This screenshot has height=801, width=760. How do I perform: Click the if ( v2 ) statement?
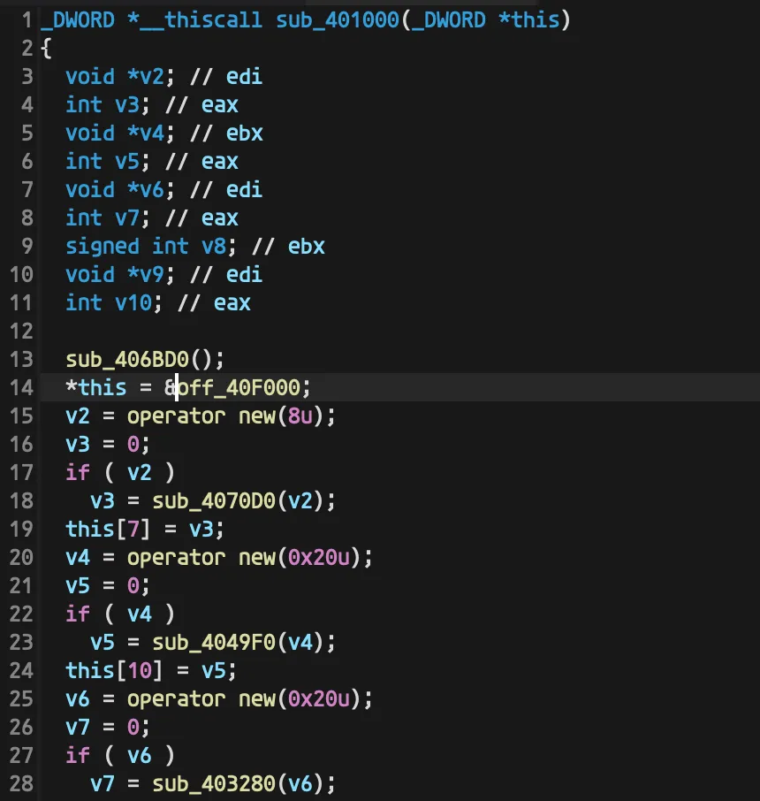click(120, 473)
